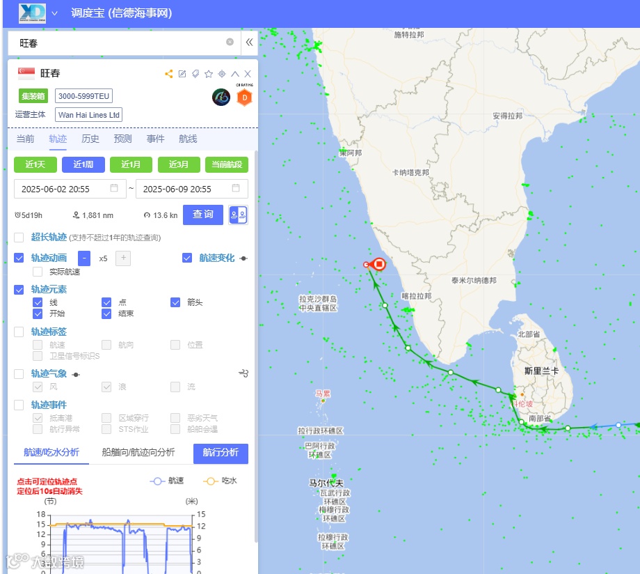Select the 近1月 range button
This screenshot has height=574, width=640.
click(131, 165)
